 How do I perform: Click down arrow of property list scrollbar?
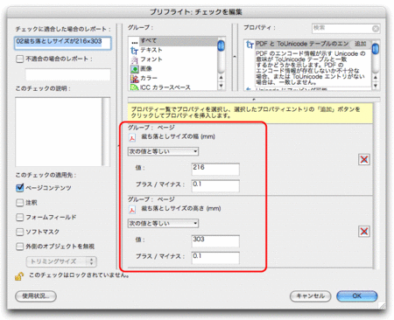[x=376, y=86]
